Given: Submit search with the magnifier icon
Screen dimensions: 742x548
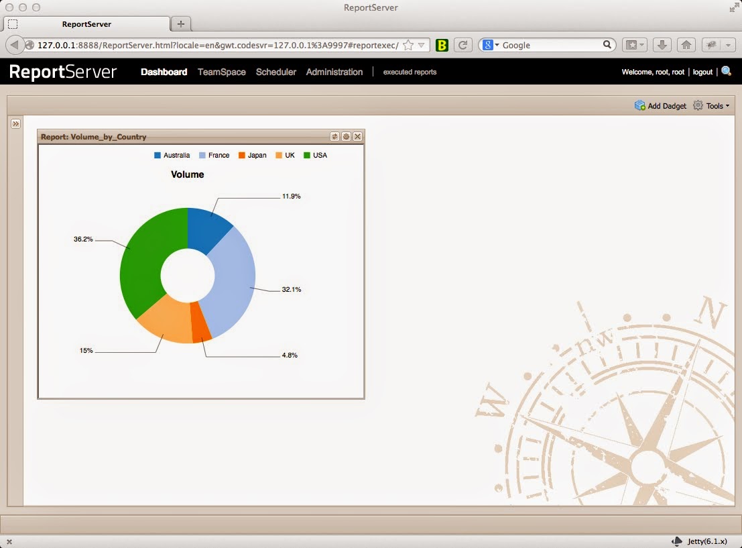Looking at the screenshot, I should (x=607, y=45).
